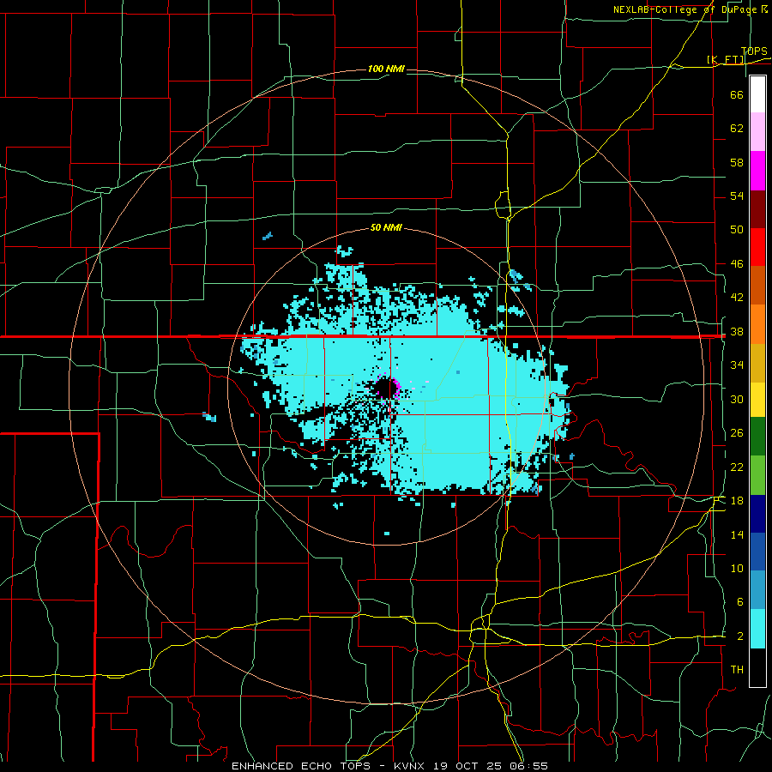The height and width of the screenshot is (772, 772).
Task: Click the 46 legend value
Action: click(737, 263)
